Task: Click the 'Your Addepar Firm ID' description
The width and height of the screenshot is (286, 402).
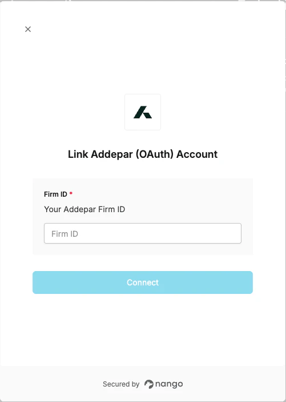Action: click(84, 209)
